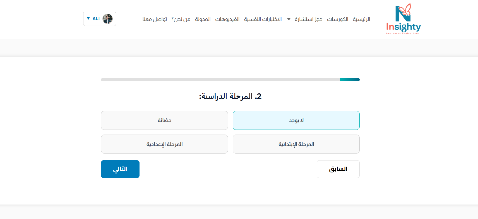The height and width of the screenshot is (219, 478).
Task: Click the quiz progress bar
Action: pyautogui.click(x=230, y=80)
